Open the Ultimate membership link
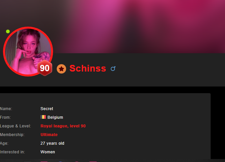225x162 pixels. tap(49, 134)
